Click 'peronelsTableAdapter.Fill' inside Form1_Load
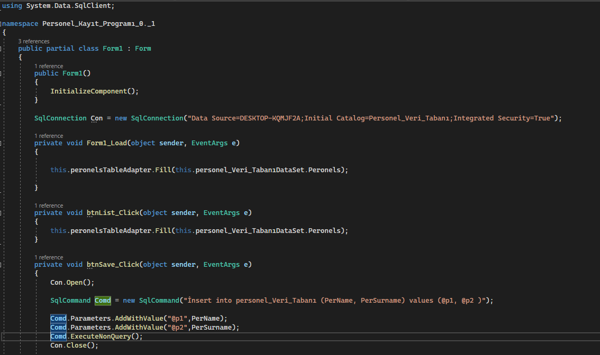This screenshot has height=355, width=600. click(x=121, y=170)
